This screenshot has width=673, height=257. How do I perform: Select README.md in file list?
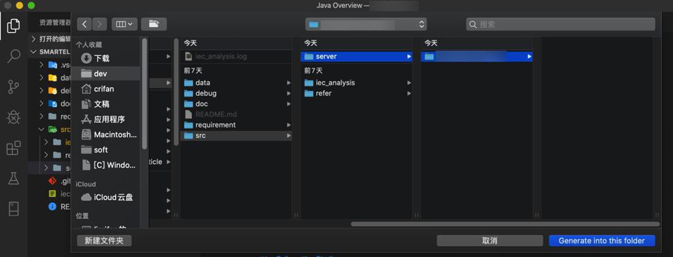[236, 114]
